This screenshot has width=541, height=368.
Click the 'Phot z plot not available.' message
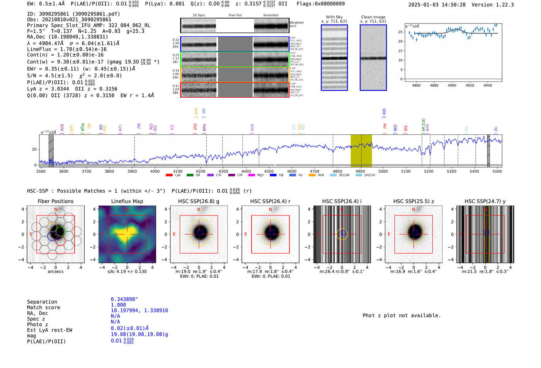[x=401, y=315]
